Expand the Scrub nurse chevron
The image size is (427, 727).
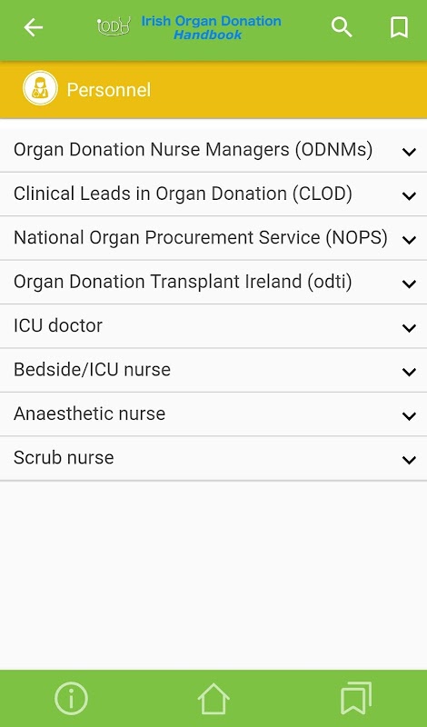coord(409,460)
